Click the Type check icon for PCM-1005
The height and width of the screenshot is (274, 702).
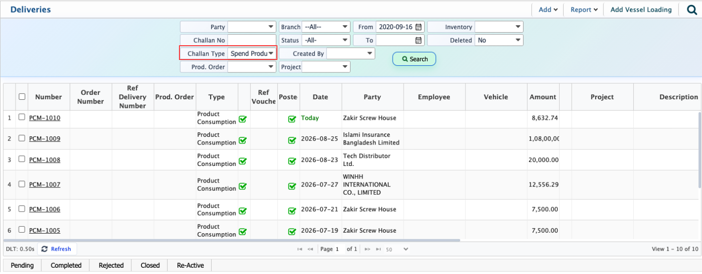point(242,232)
